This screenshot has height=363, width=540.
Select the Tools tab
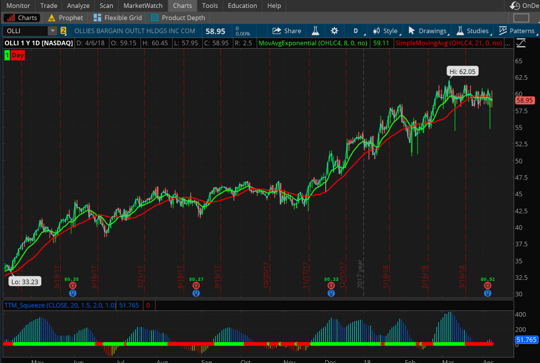(x=210, y=5)
